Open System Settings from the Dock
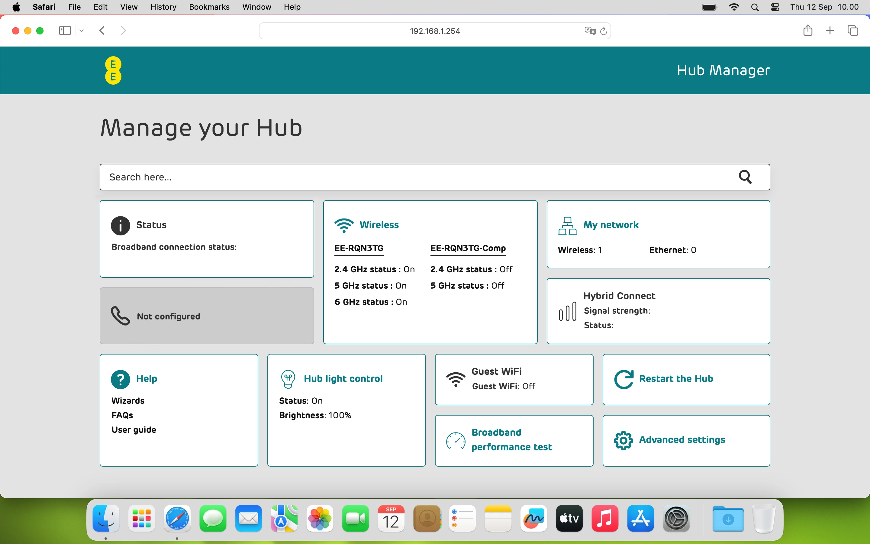870x544 pixels. [676, 518]
